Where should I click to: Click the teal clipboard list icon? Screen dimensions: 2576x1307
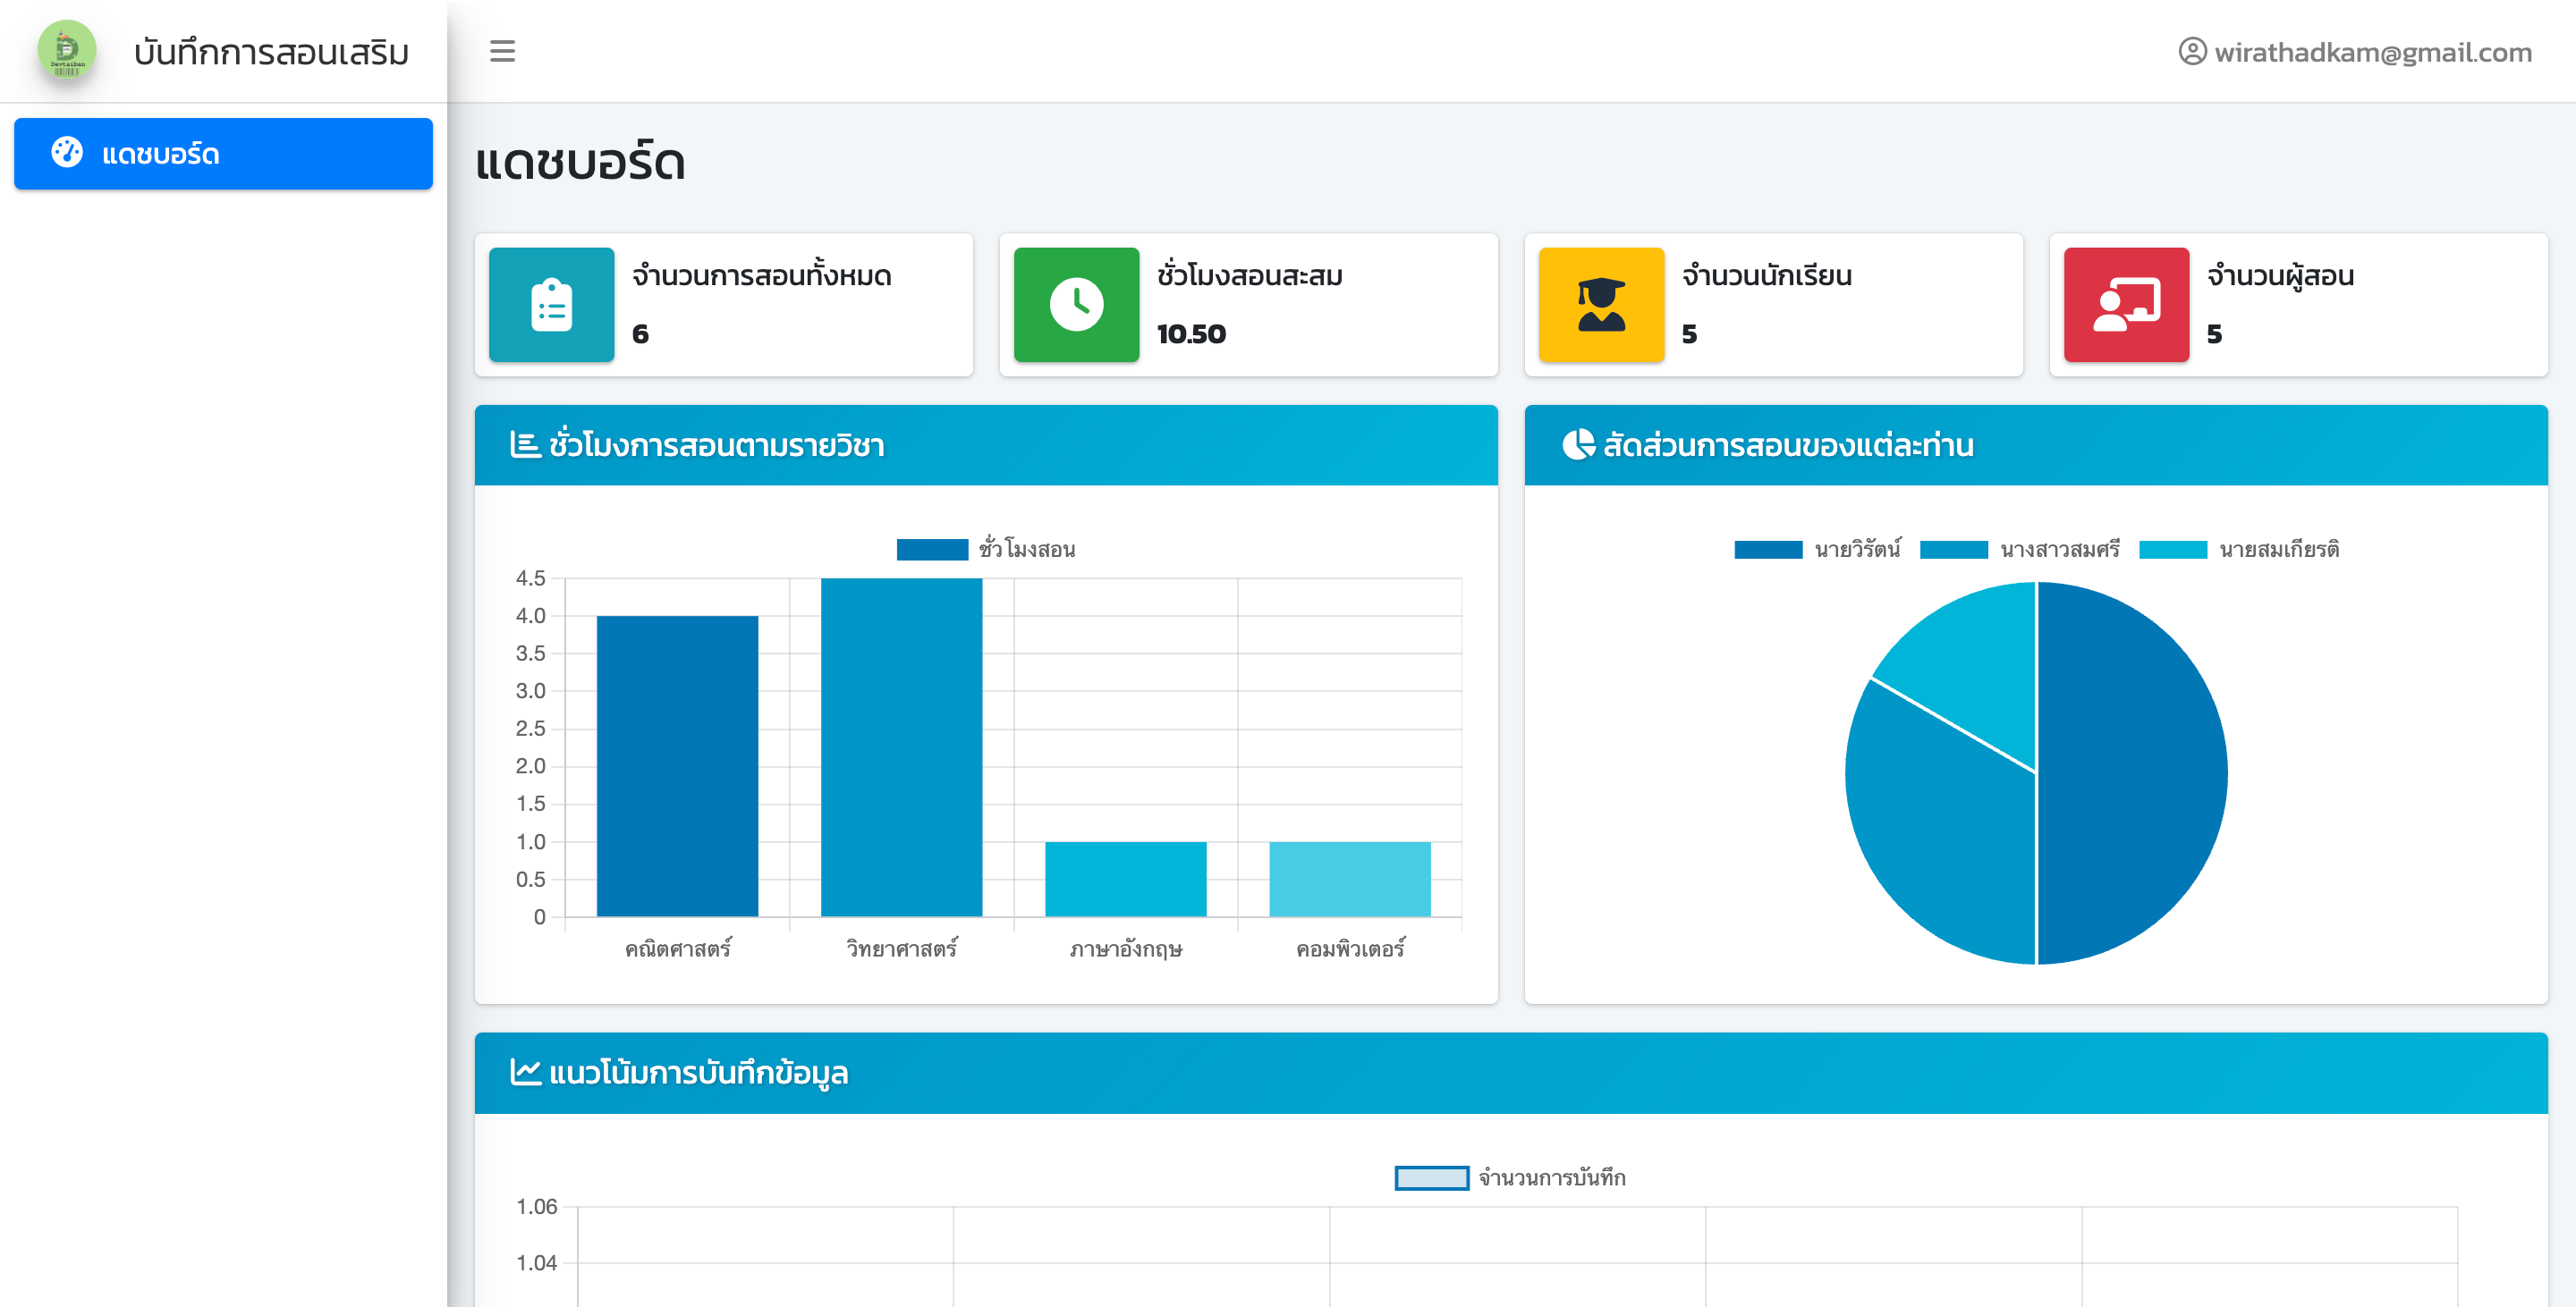pyautogui.click(x=551, y=305)
